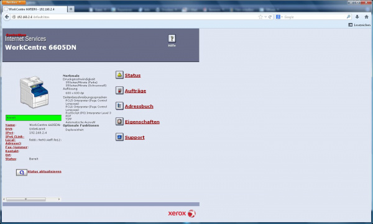
Task: Click the Status field link near Bereit
Action: [11, 159]
